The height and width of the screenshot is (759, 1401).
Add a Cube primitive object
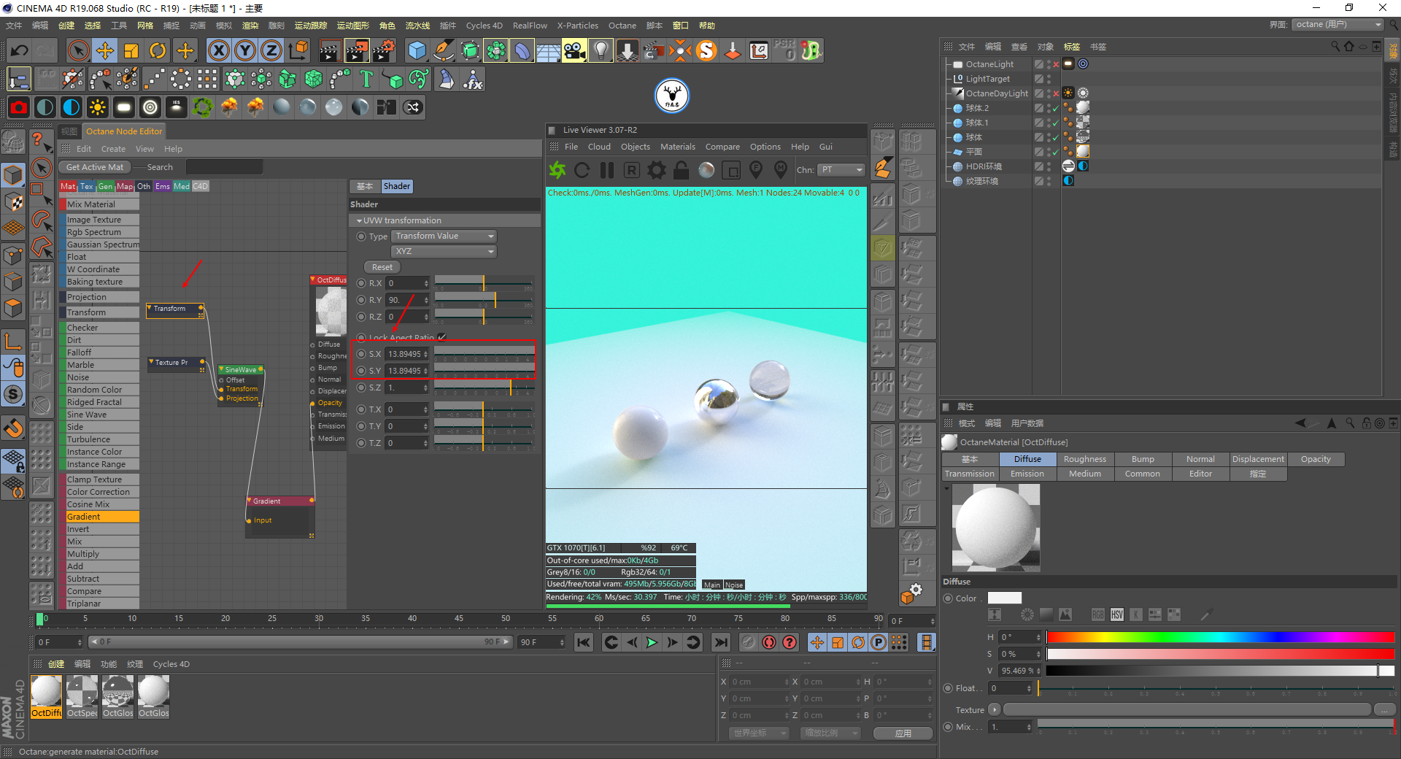click(x=417, y=50)
